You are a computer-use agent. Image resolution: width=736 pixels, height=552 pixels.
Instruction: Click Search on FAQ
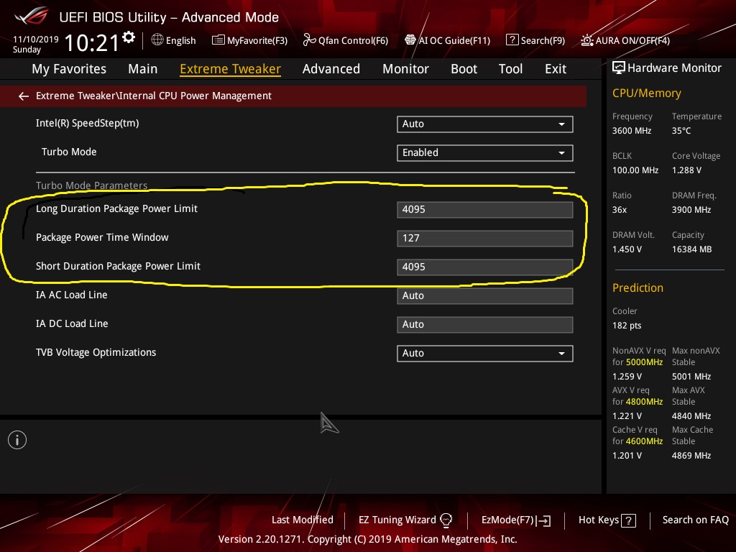click(x=695, y=520)
